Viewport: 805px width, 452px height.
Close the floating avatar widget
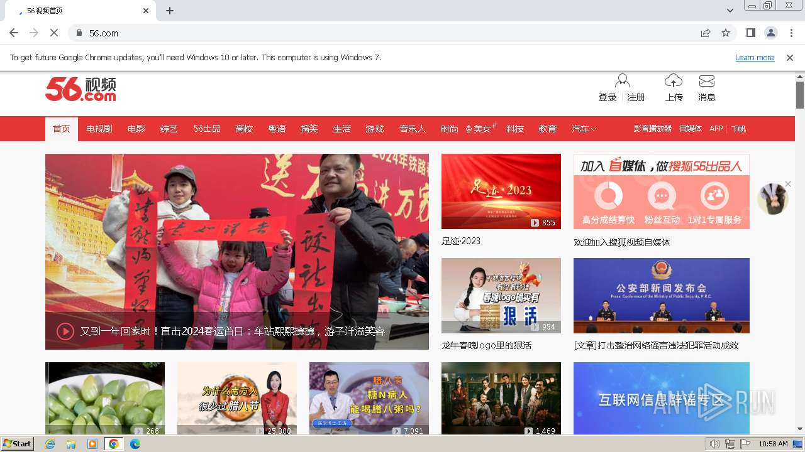pos(787,185)
